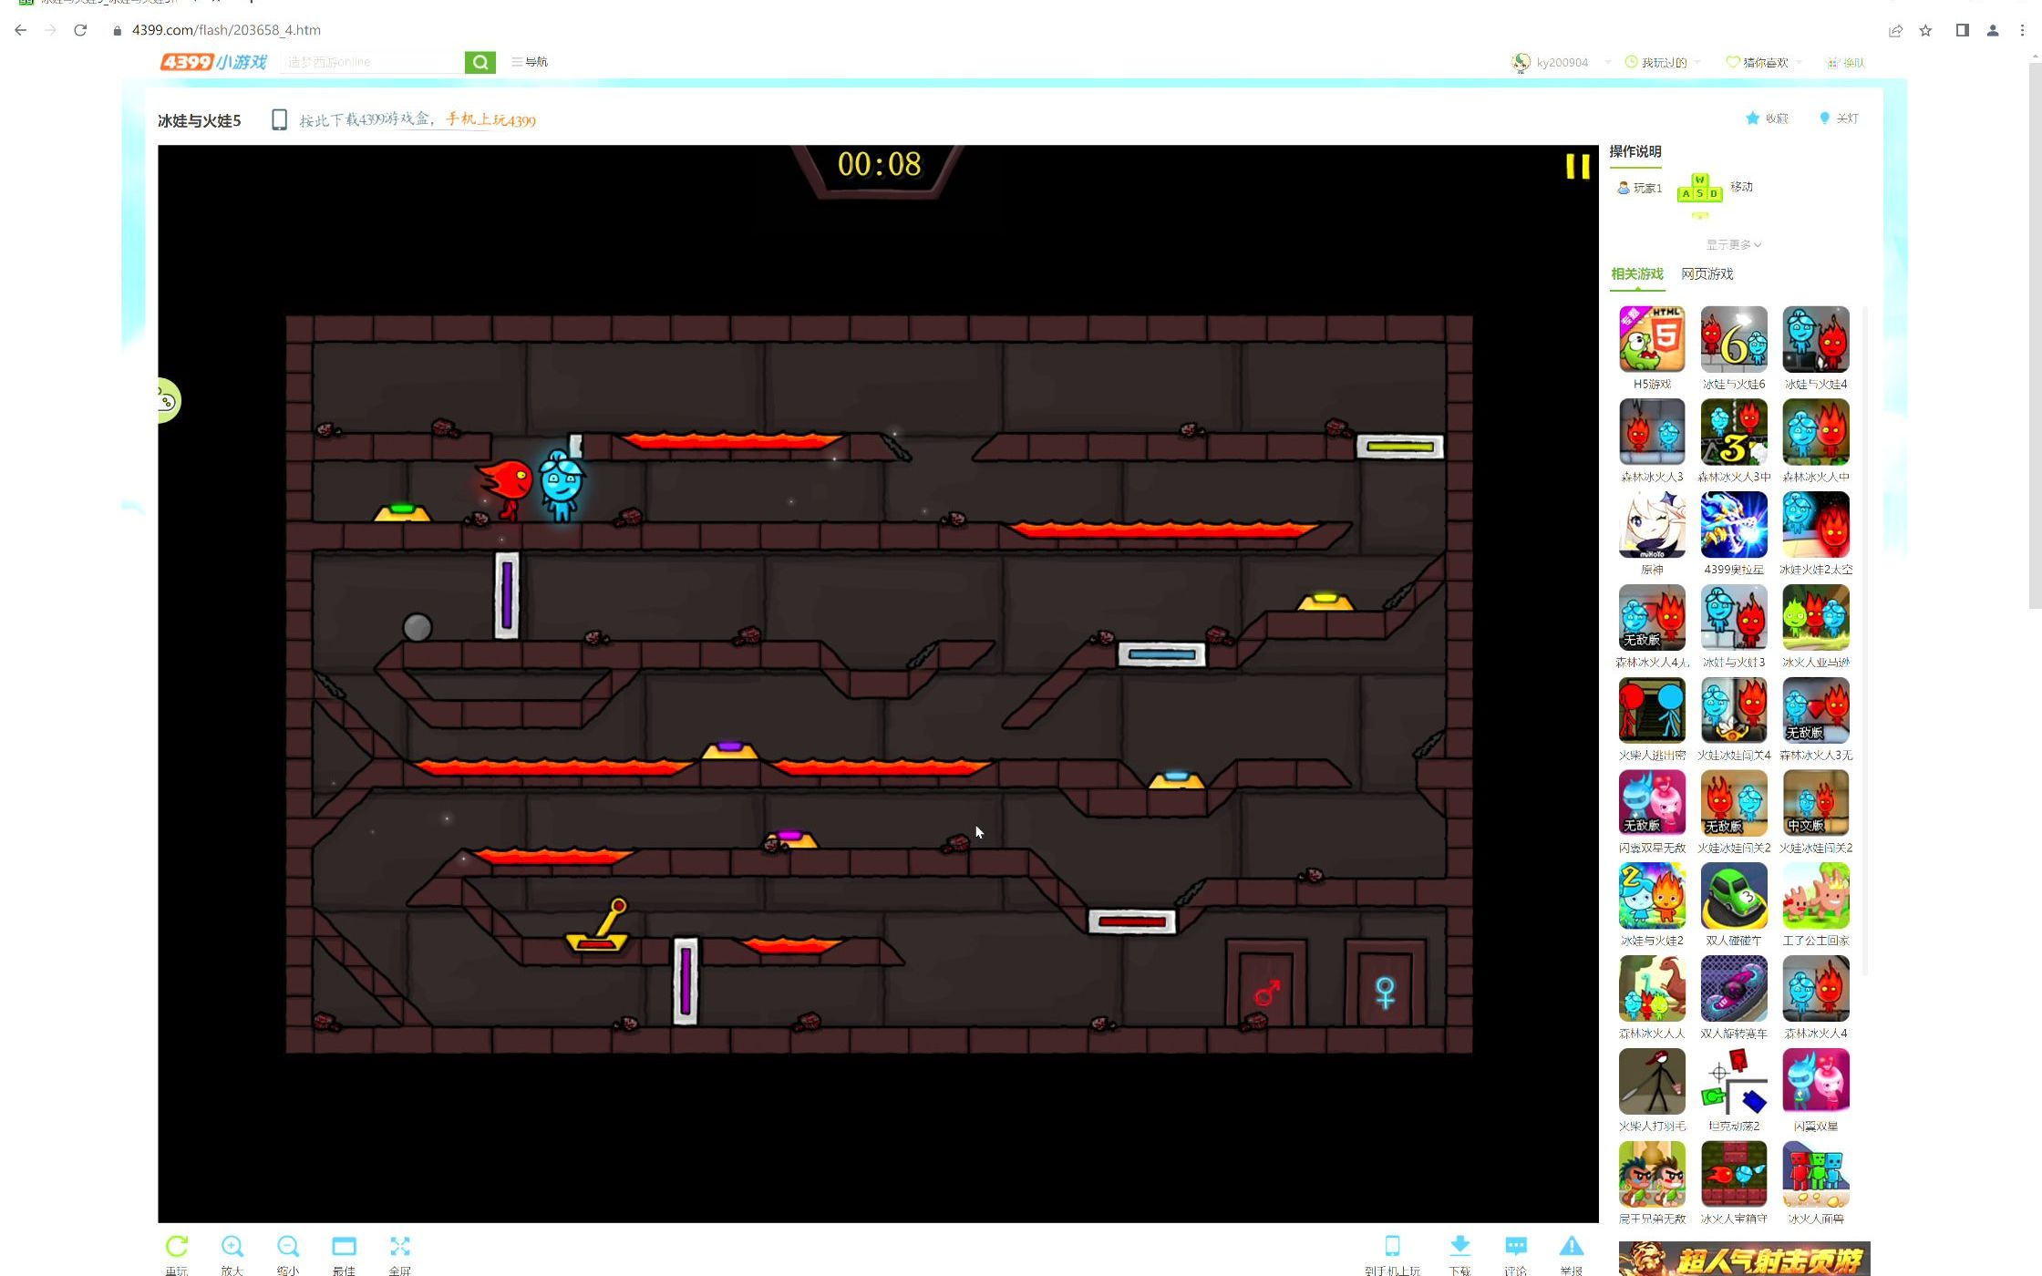Expand the ky200904 user account dropdown
The image size is (2042, 1276).
click(1562, 62)
